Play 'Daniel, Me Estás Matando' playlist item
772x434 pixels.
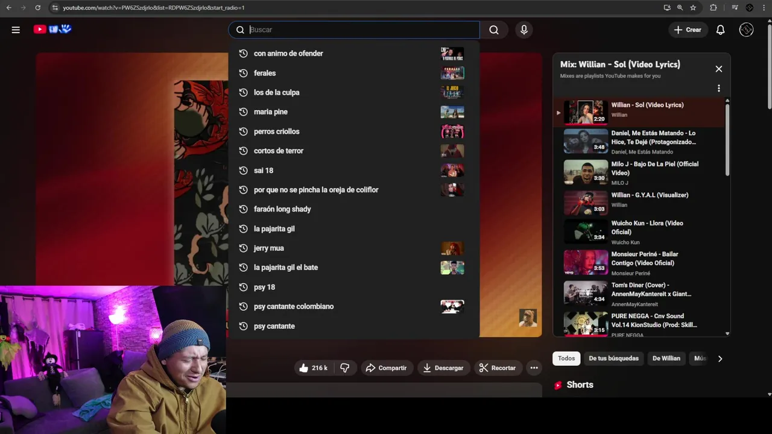coord(639,142)
